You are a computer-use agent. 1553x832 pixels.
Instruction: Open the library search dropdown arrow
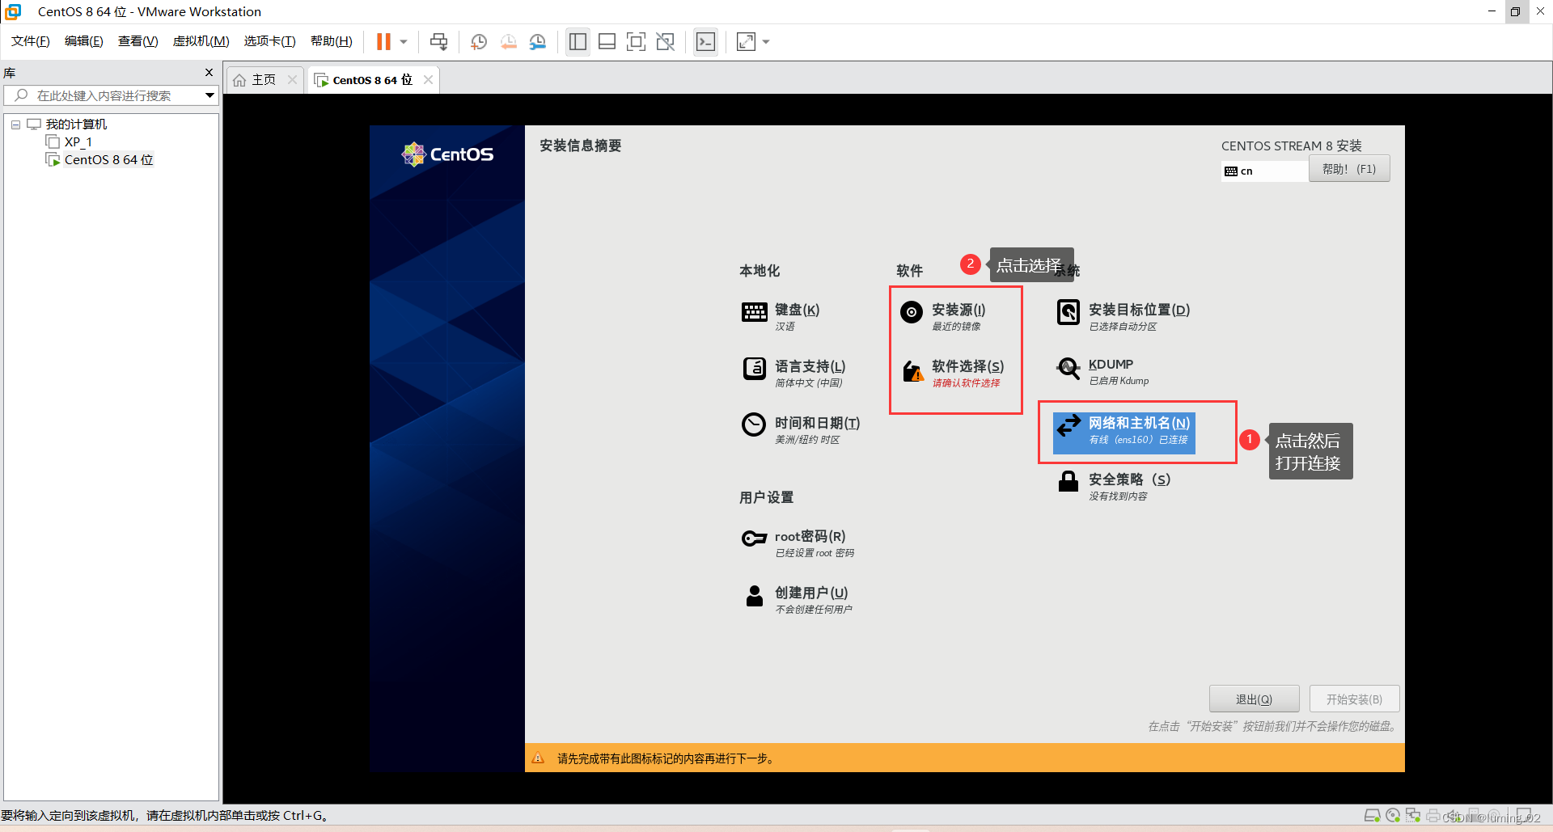tap(209, 95)
